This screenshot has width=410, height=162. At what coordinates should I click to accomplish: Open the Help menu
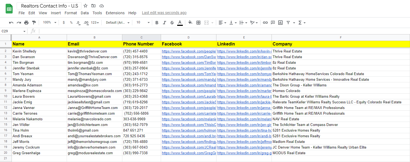(x=132, y=13)
